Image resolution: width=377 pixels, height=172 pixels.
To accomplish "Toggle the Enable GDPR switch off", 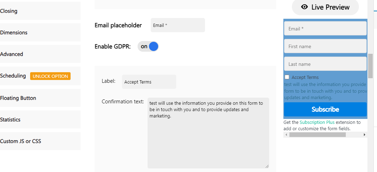I will 148,46.
